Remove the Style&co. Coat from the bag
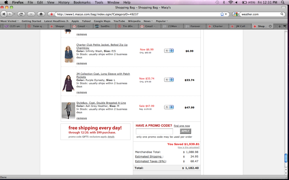 click(82, 118)
